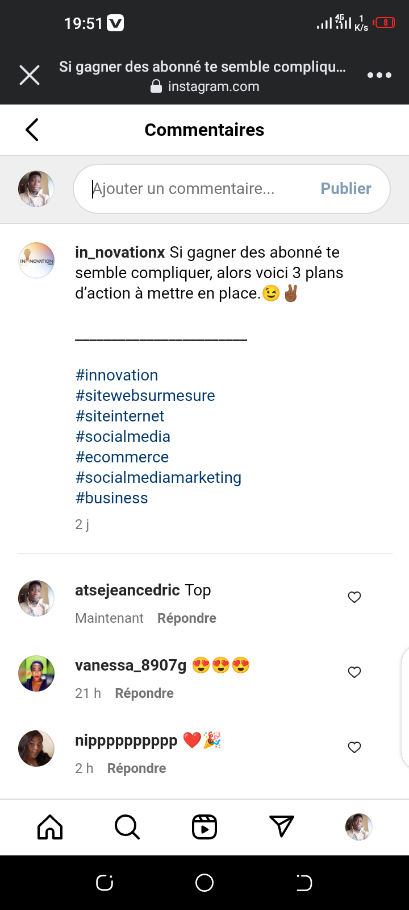Open vanessa_8907g's avatar thumbnail

(x=36, y=673)
